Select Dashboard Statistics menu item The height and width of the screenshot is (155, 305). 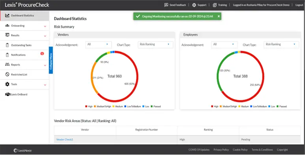(x=24, y=16)
